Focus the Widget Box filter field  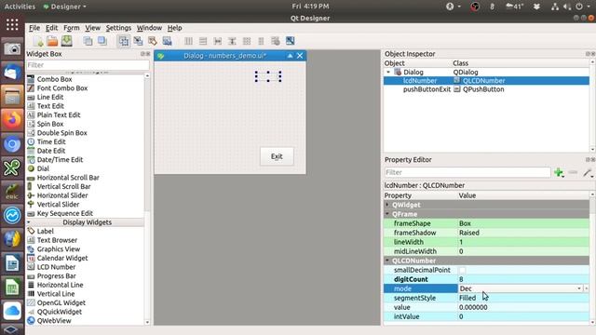[88, 65]
